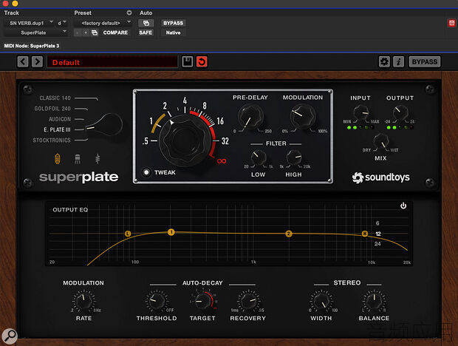The image size is (458, 346).
Task: Select the clean preamp icon
Action: tap(98, 159)
